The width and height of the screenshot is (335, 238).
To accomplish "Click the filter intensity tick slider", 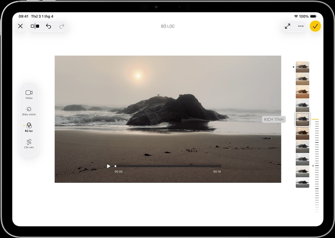I will click(x=317, y=165).
